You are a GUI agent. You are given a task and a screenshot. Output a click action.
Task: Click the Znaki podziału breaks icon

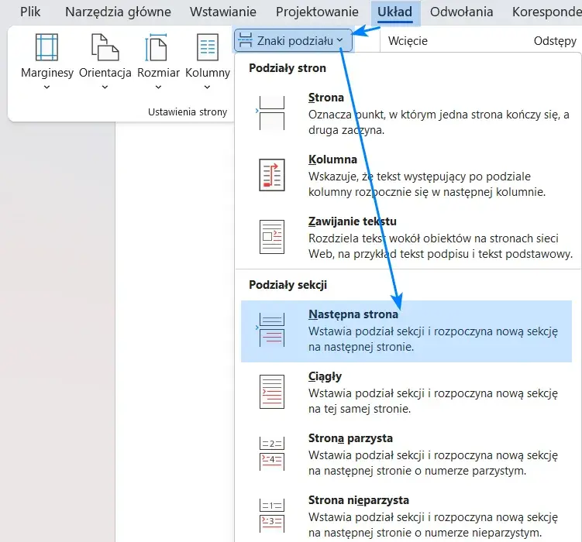coord(246,40)
